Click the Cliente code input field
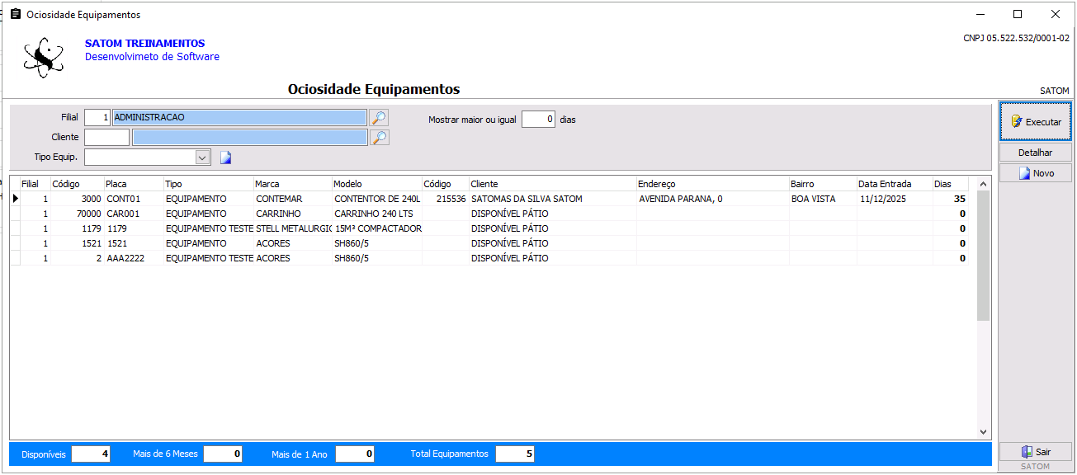 [106, 138]
